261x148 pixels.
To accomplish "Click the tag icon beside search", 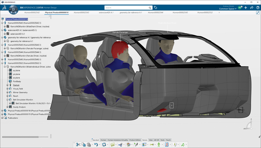I will click(x=156, y=7).
